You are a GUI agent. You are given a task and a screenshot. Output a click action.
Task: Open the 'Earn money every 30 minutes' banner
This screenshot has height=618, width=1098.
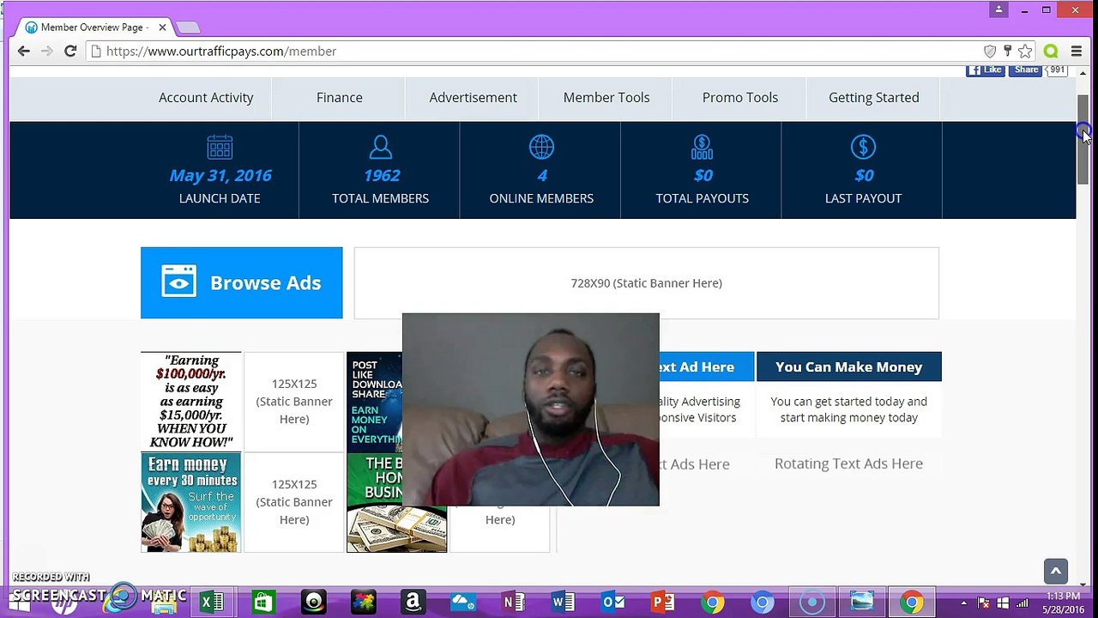(191, 502)
